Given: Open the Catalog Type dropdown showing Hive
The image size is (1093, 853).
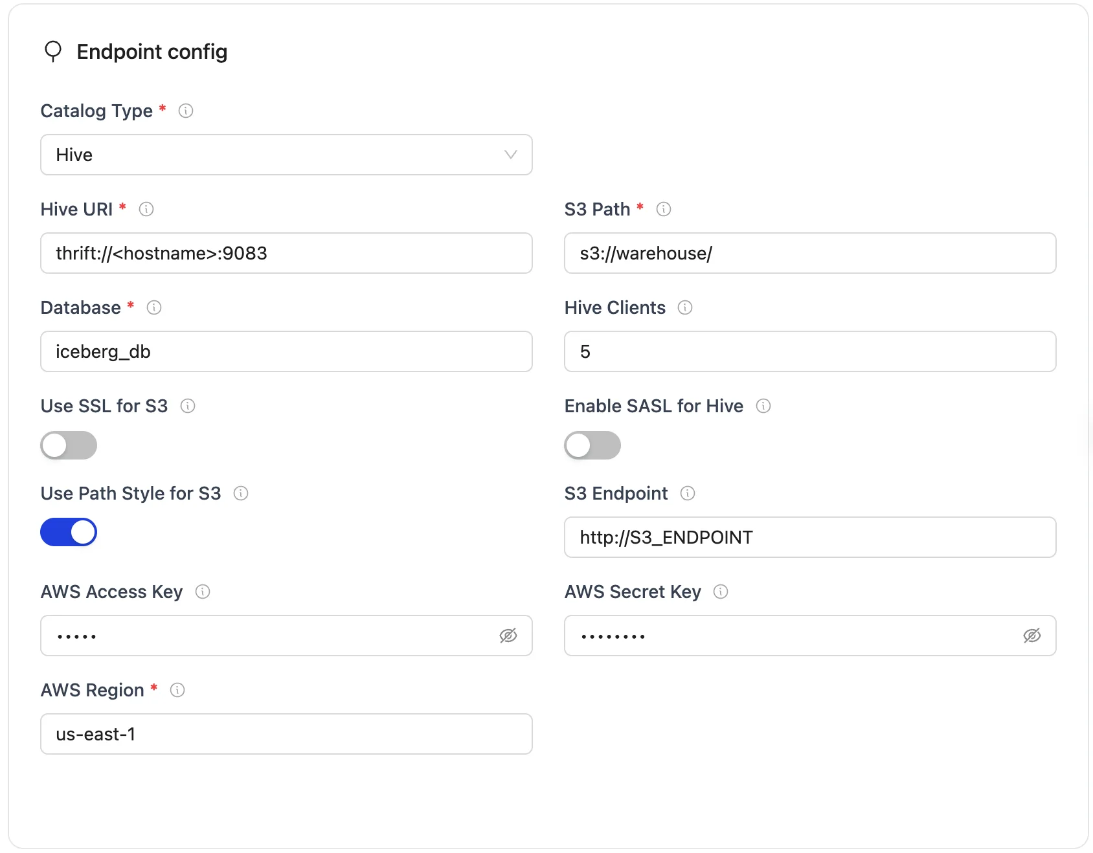Looking at the screenshot, I should 286,155.
